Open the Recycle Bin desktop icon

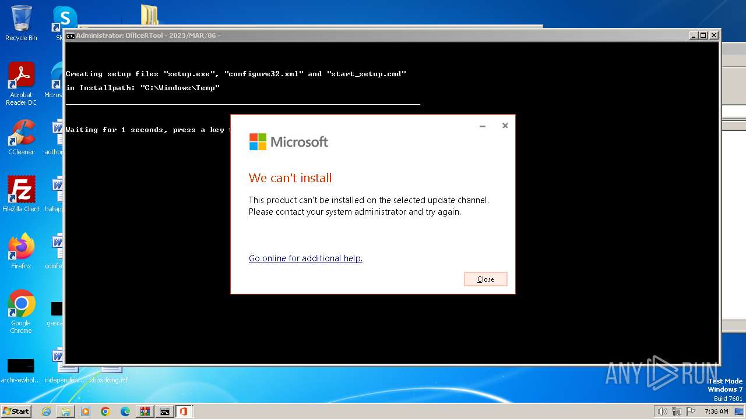[x=21, y=23]
